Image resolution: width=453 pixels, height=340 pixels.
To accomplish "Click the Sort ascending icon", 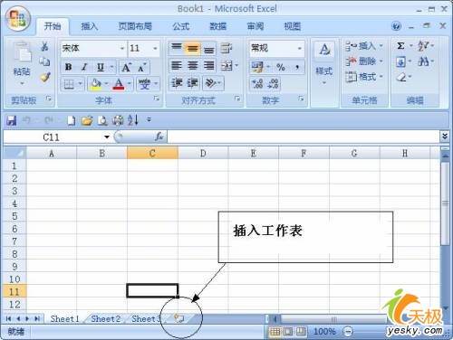I will tap(133, 120).
